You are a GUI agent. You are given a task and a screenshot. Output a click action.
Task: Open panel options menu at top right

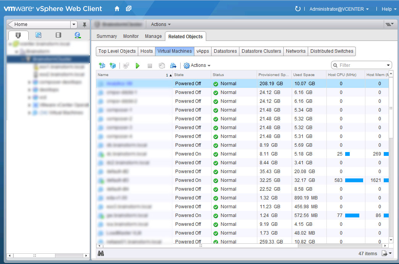[x=389, y=24]
